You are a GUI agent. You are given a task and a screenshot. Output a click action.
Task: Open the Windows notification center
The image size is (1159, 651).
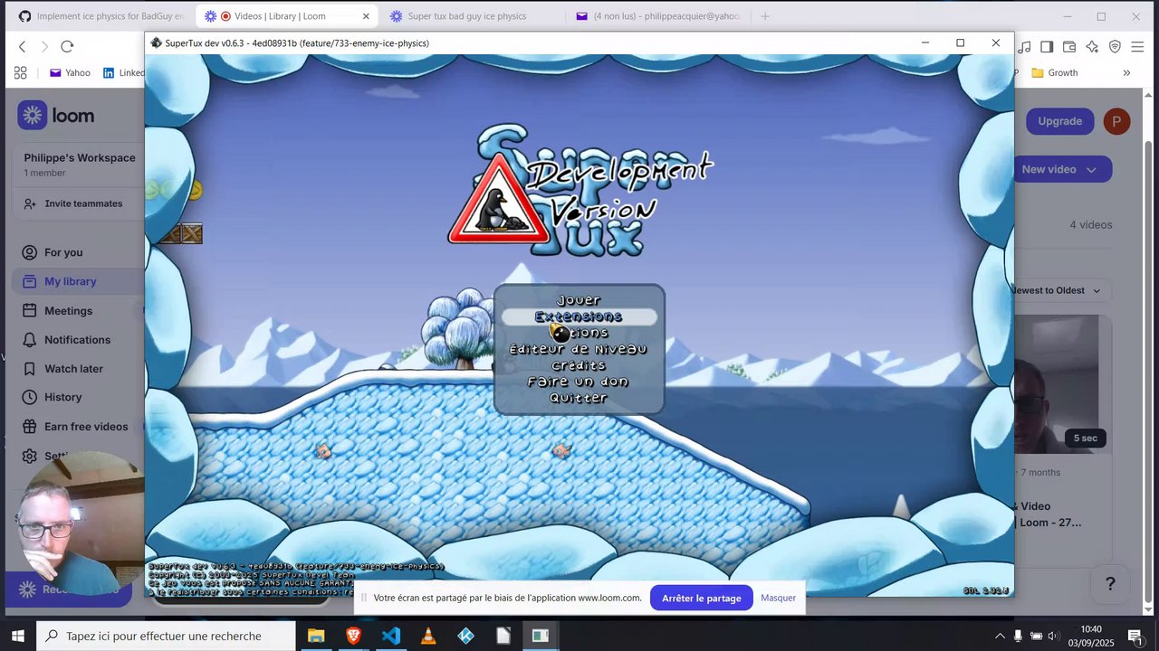pos(1134,636)
